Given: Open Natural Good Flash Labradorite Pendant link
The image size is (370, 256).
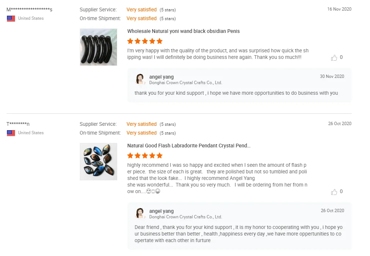Looking at the screenshot, I should 189,146.
